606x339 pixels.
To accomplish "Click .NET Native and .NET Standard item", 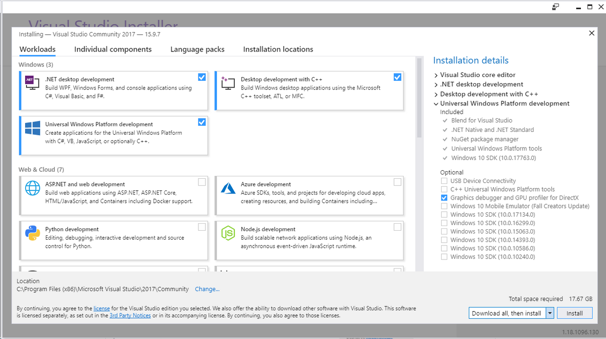I will (x=492, y=130).
